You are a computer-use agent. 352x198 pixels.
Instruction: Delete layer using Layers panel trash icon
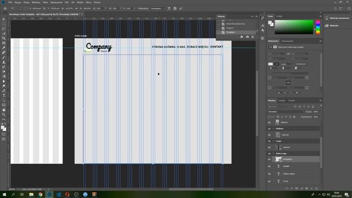317,188
